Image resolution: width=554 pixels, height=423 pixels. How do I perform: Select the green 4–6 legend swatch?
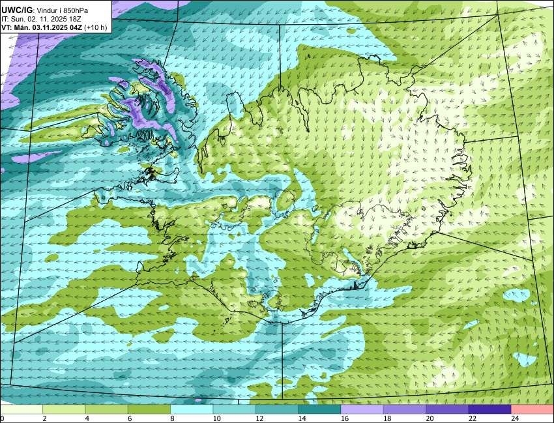[106, 409]
